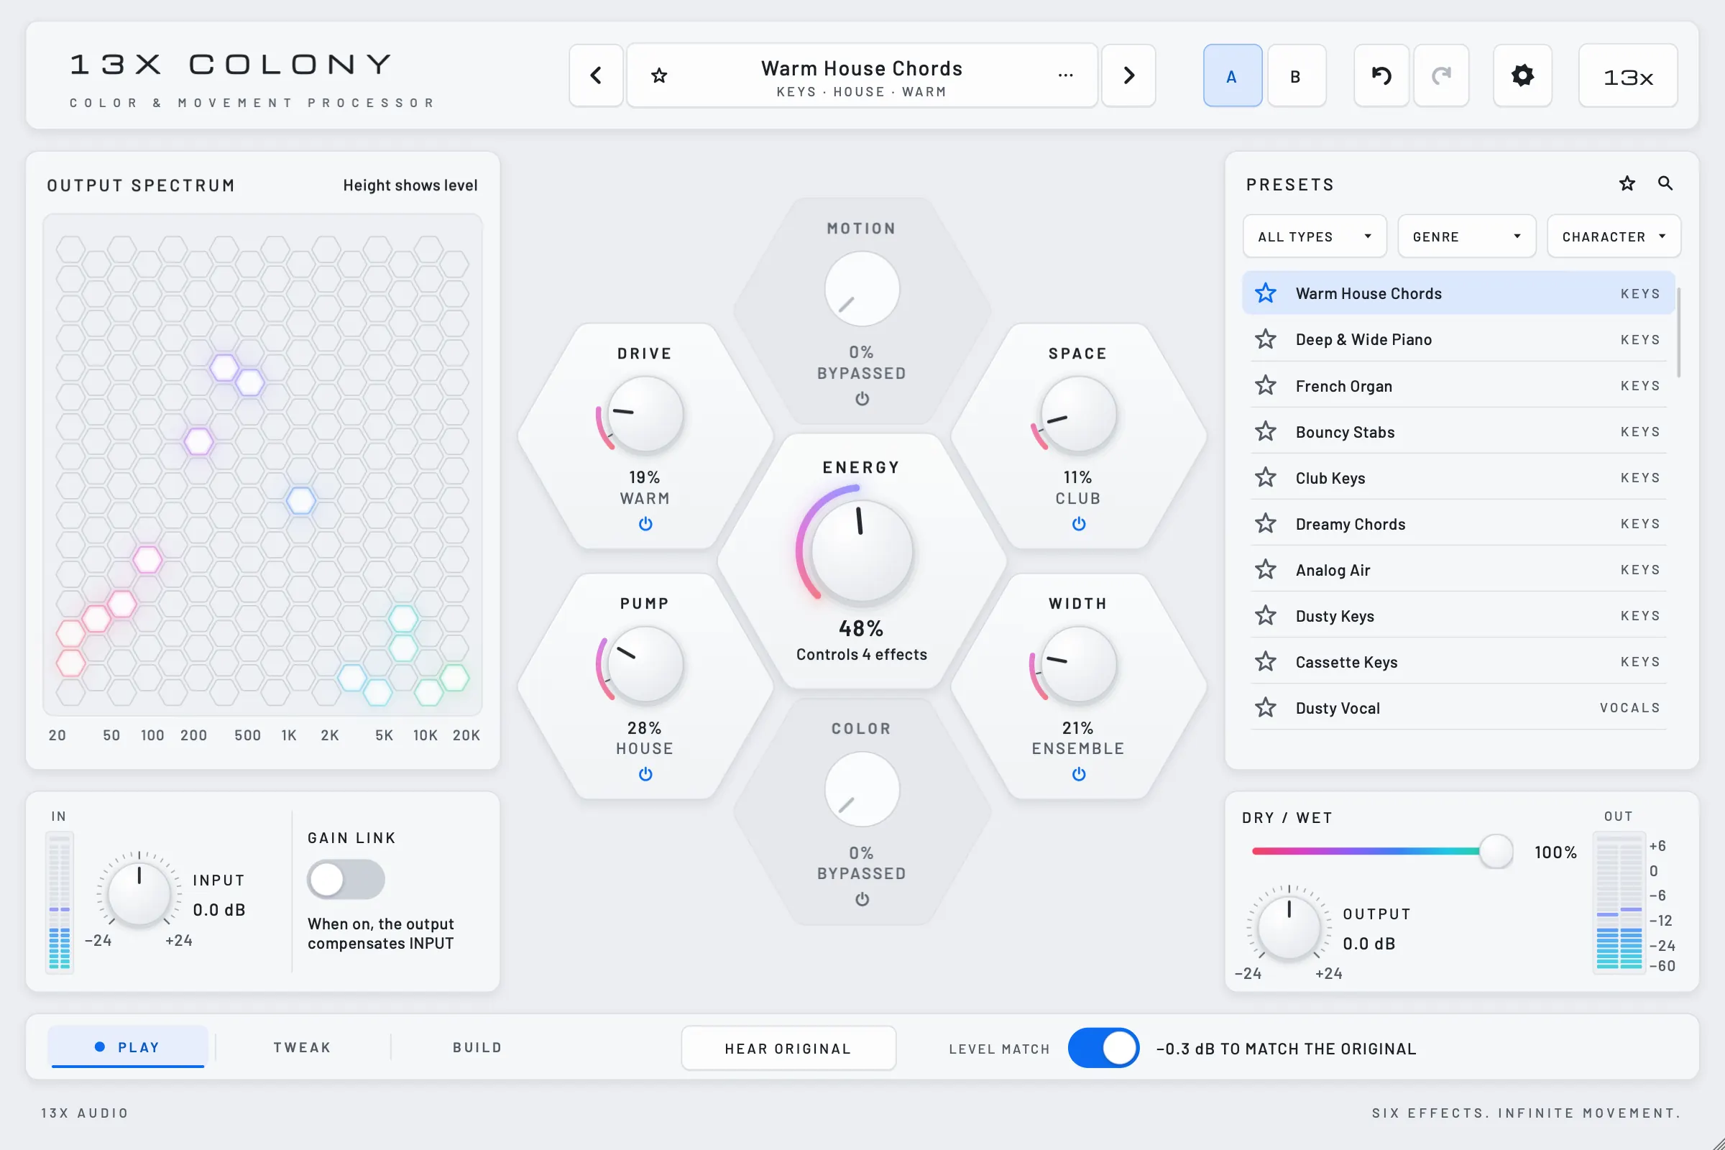Load the Club Keys preset
The image size is (1725, 1150).
(x=1458, y=477)
